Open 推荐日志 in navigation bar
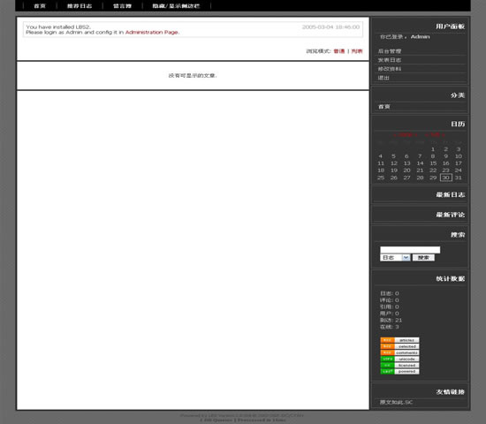Screen dimensions: 486x424 tap(80, 6)
